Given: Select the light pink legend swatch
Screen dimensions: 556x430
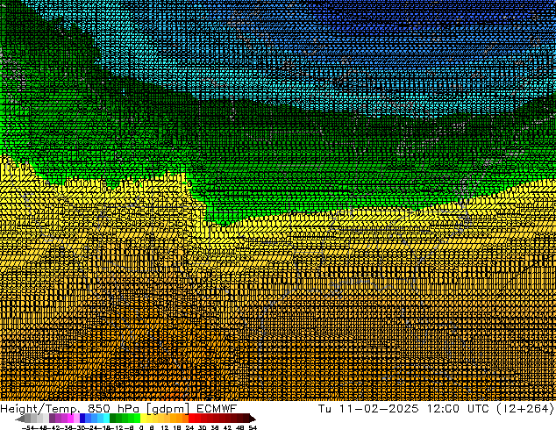Looking at the screenshot, I should [x=76, y=418].
